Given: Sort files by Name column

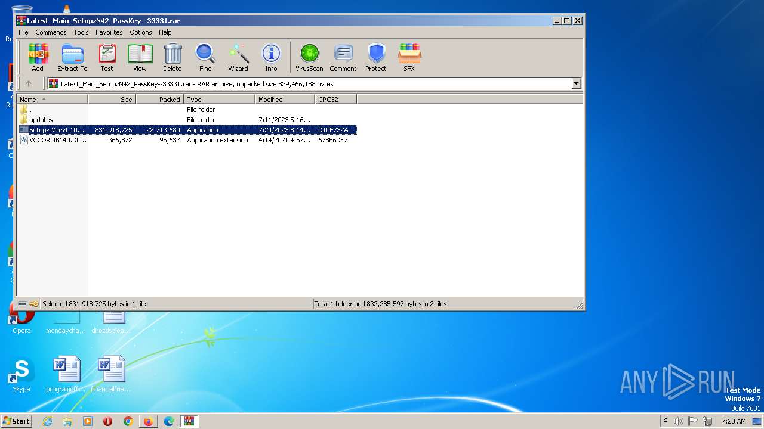Looking at the screenshot, I should pyautogui.click(x=53, y=100).
